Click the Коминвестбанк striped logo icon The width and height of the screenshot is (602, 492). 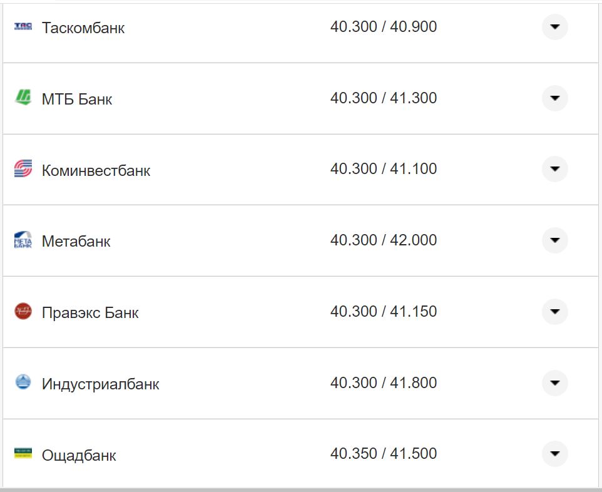[x=23, y=169]
